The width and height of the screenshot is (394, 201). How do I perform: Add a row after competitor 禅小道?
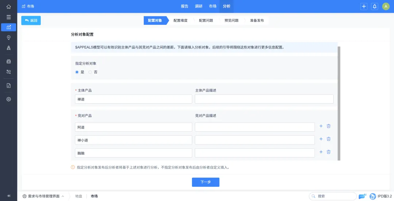[321, 139]
